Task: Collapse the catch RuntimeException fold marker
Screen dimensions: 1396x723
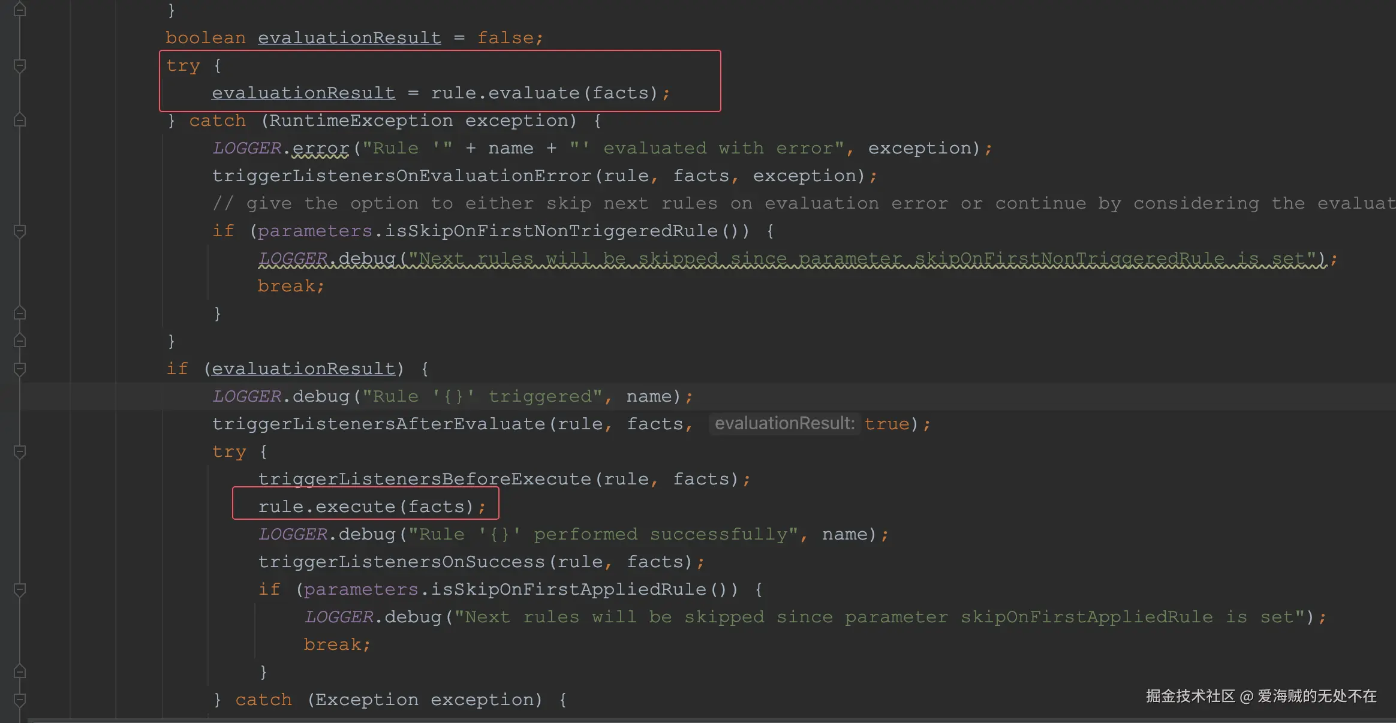Action: click(19, 120)
